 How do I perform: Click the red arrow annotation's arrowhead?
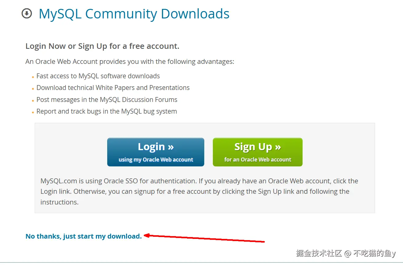tap(147, 236)
